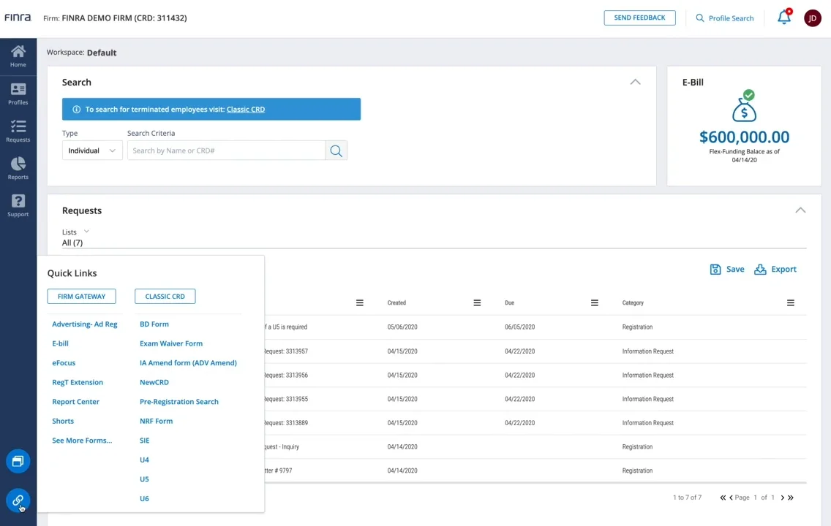Go to the next page arrow
Image resolution: width=831 pixels, height=526 pixels.
782,498
